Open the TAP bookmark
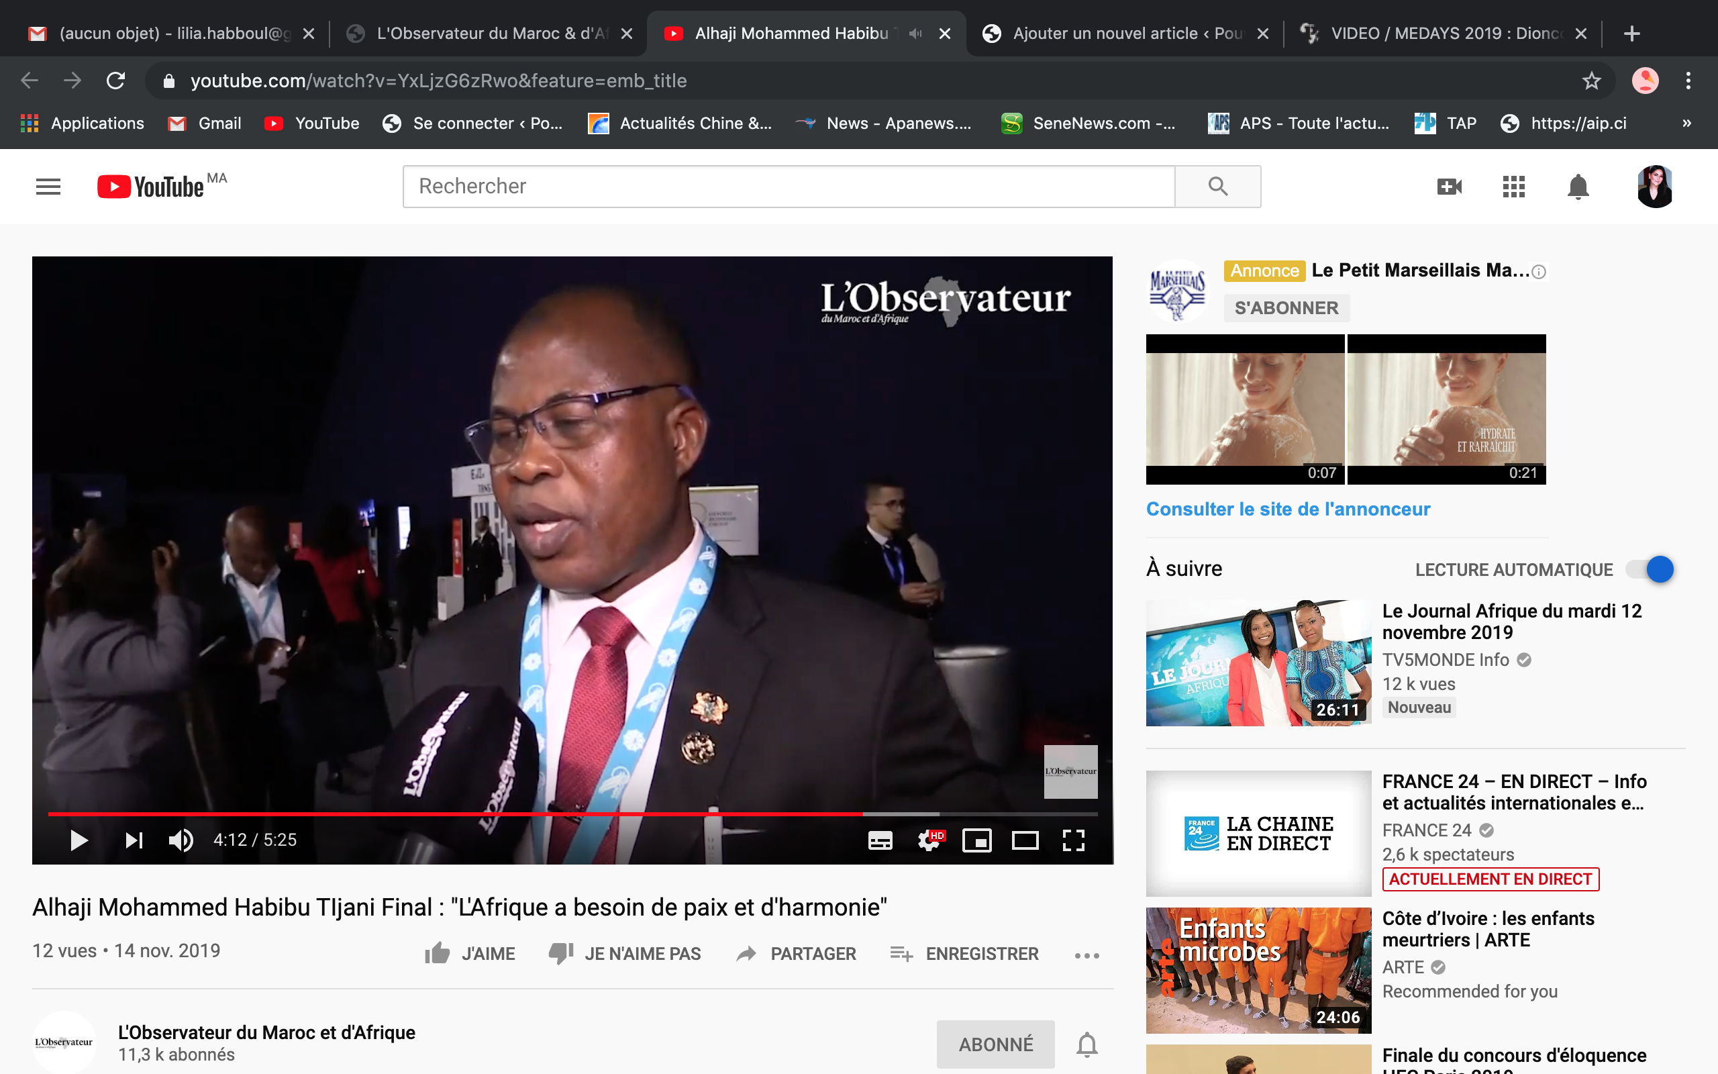The width and height of the screenshot is (1718, 1074). tap(1446, 123)
